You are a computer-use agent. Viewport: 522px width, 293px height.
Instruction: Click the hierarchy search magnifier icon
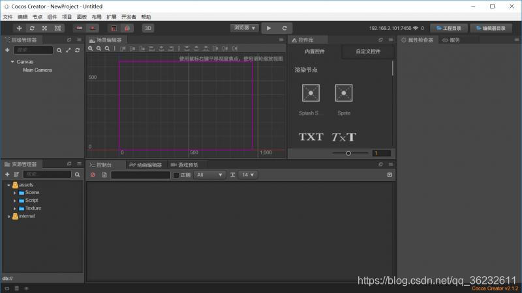59,50
